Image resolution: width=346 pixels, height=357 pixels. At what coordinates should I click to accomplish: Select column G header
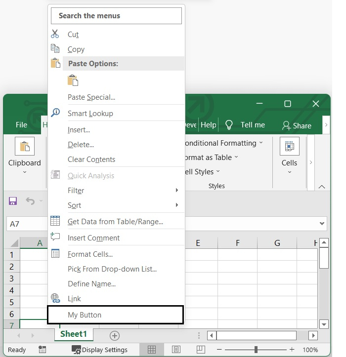277,243
